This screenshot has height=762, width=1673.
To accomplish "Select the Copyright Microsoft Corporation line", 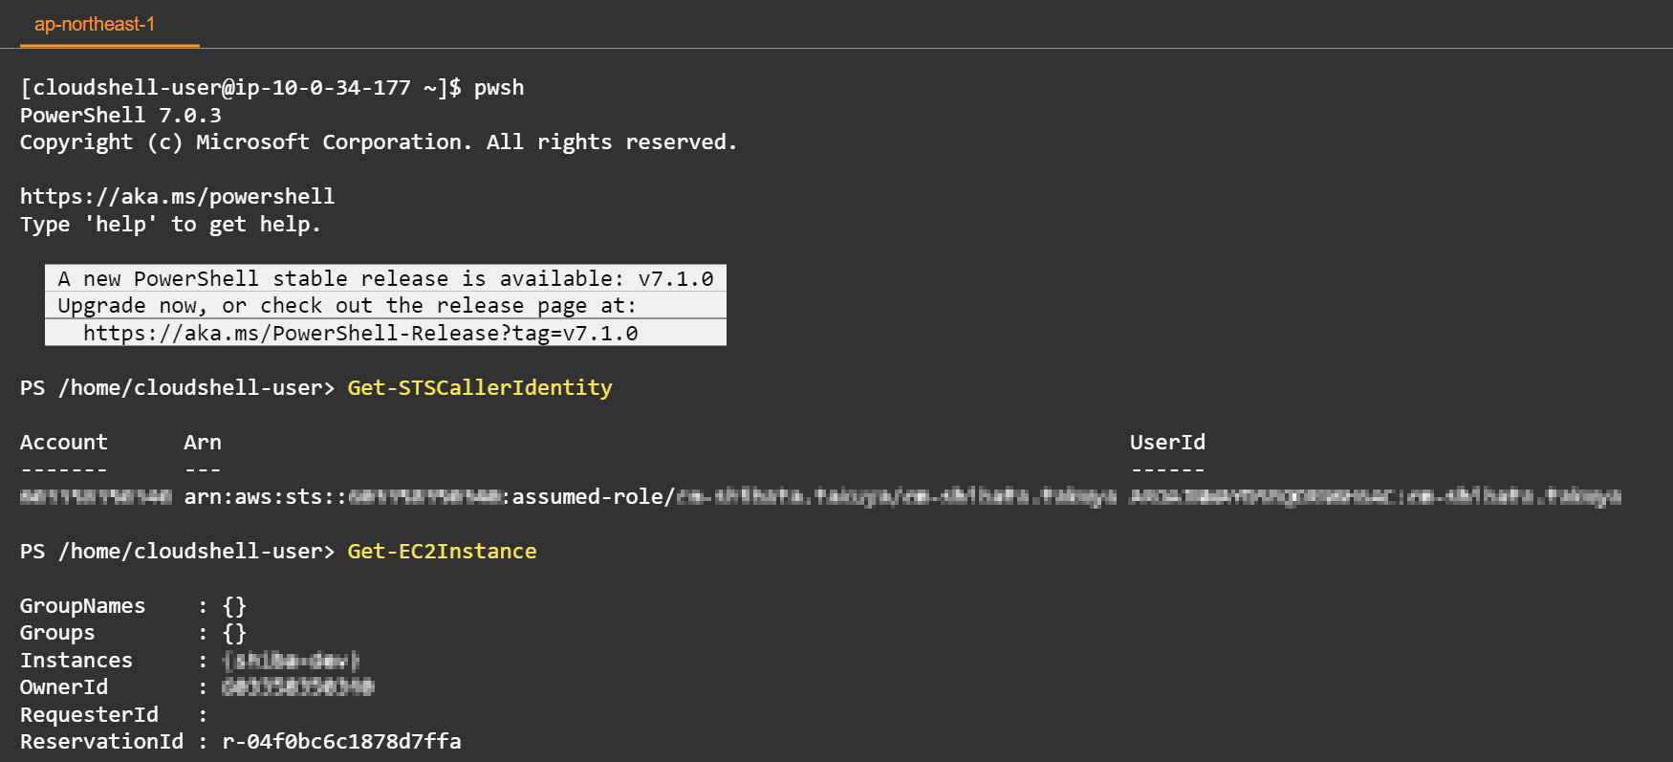I will (378, 142).
